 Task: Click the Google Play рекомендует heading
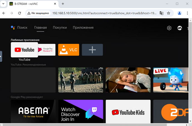click(x=27, y=97)
